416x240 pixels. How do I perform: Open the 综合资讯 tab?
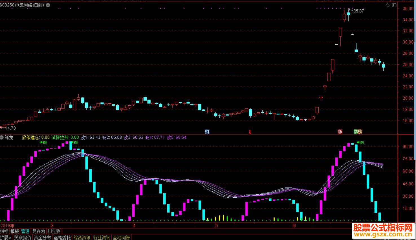(x=82, y=237)
